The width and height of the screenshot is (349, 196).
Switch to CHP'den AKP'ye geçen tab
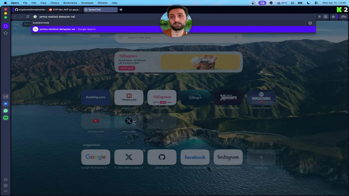click(x=65, y=10)
